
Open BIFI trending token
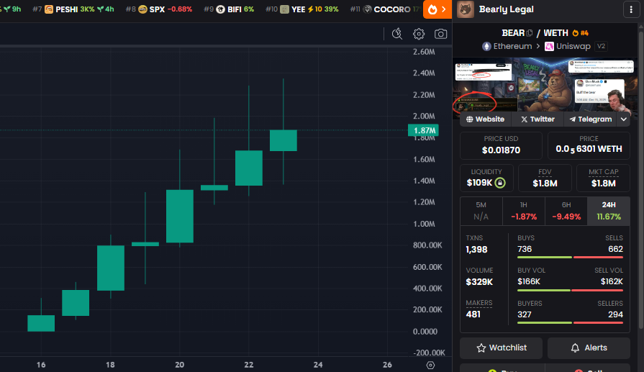point(230,9)
